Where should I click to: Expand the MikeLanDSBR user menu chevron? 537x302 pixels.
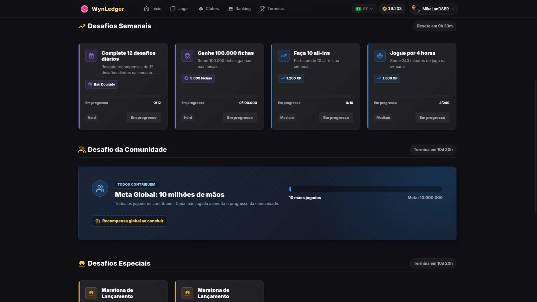pyautogui.click(x=453, y=9)
